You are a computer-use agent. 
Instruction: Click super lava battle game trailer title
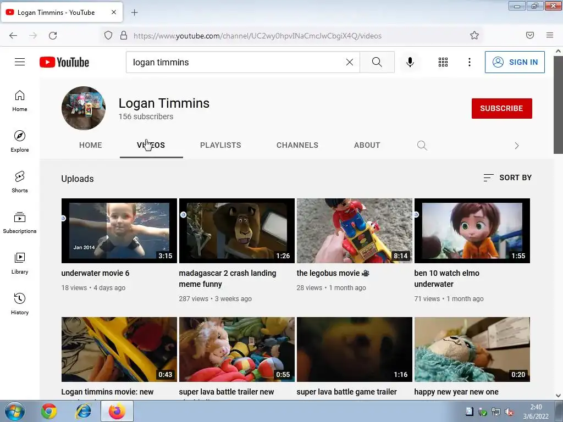pos(346,392)
